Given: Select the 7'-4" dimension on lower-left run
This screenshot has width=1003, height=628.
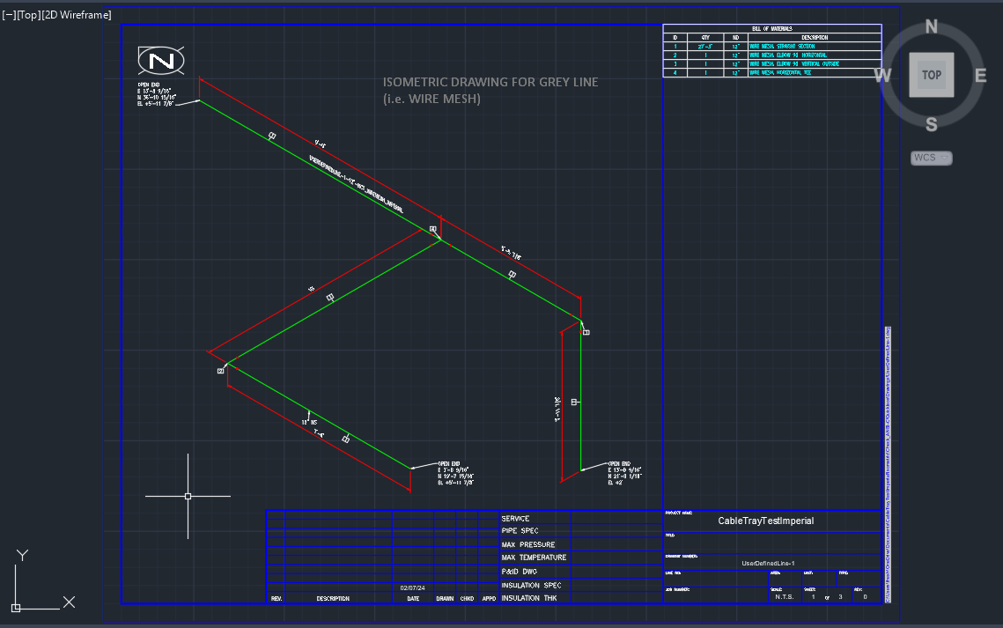Looking at the screenshot, I should (319, 434).
